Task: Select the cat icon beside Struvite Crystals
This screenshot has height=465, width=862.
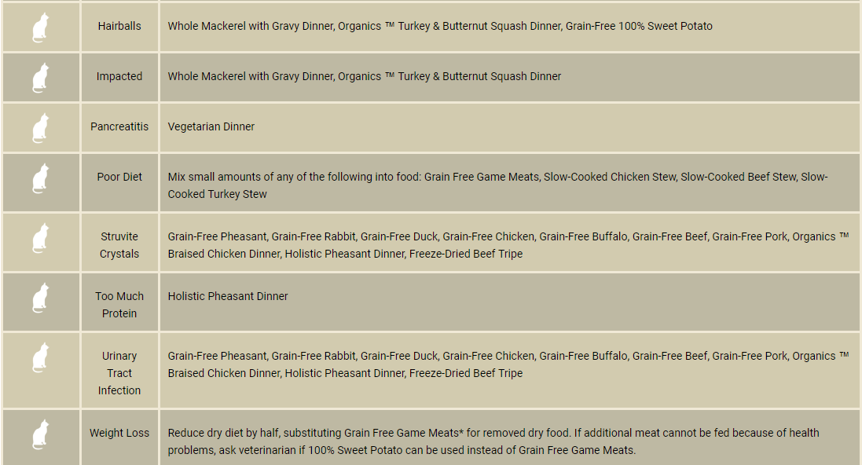Action: 41,238
